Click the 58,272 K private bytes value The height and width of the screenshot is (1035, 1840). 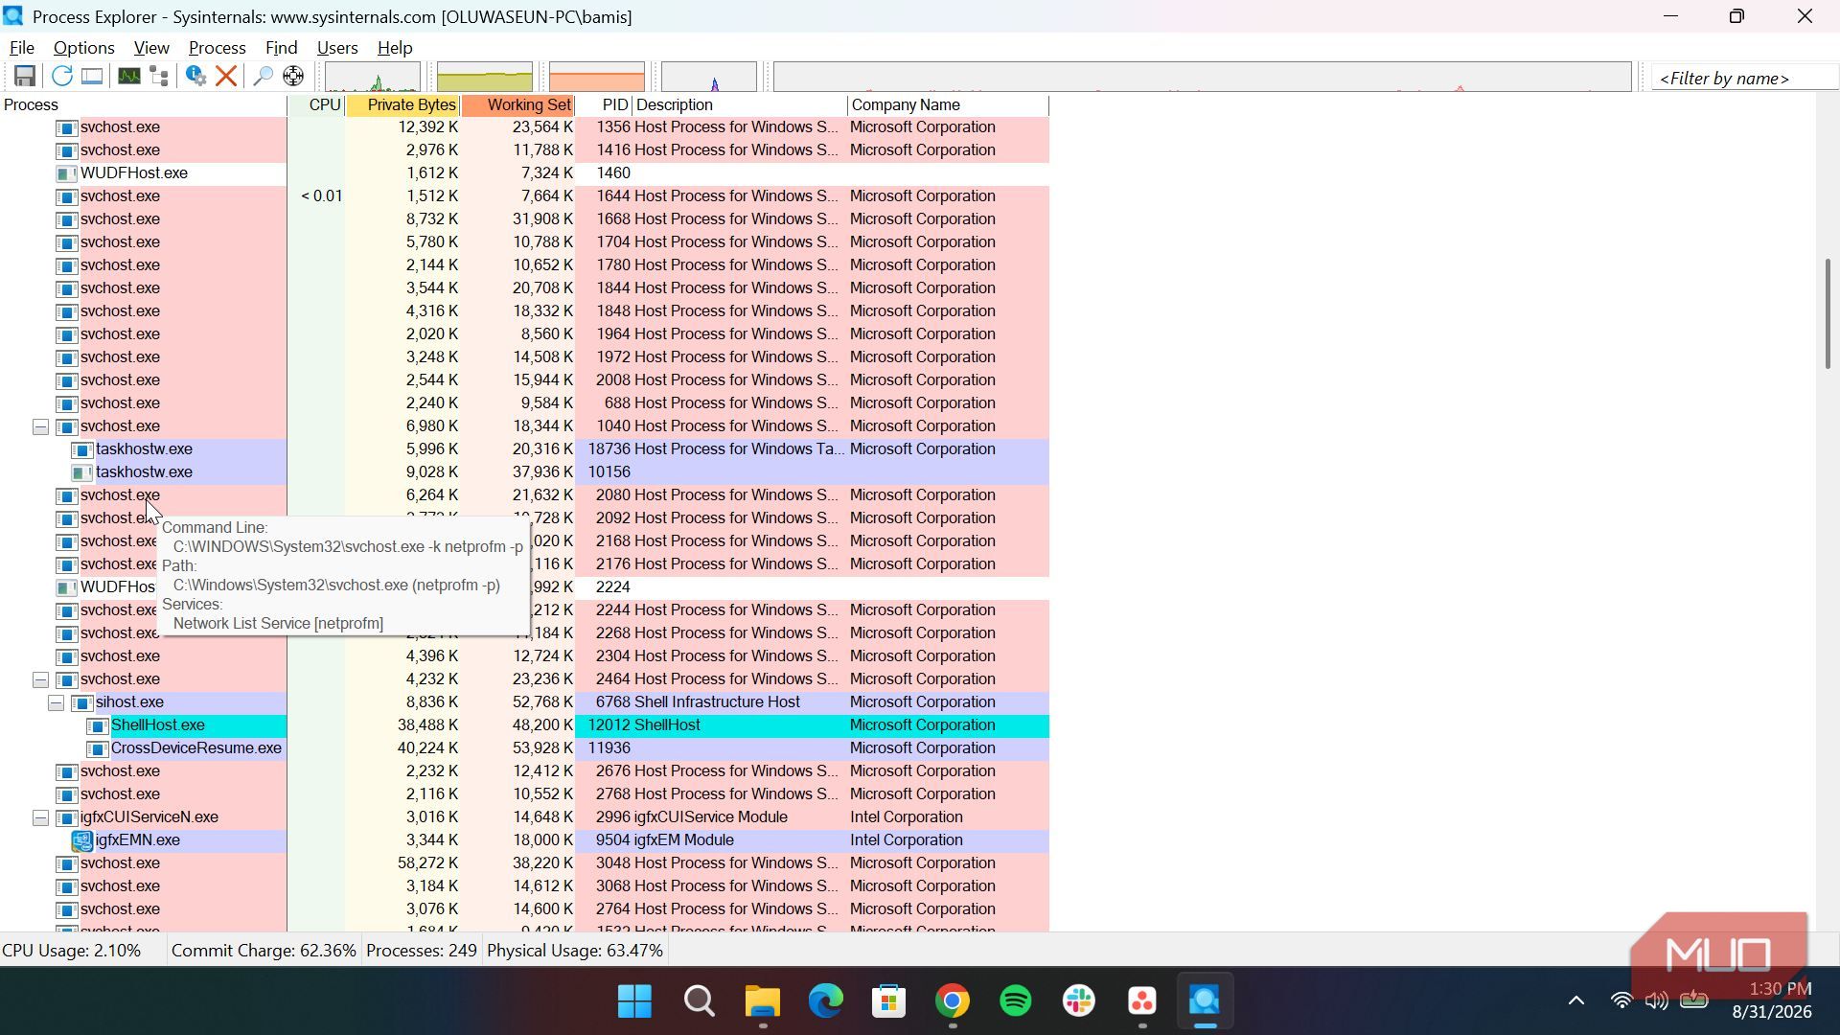point(427,863)
